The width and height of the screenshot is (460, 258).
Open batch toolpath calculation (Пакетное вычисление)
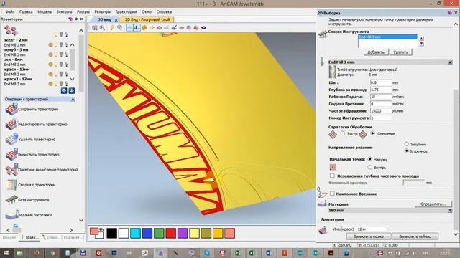pos(11,170)
